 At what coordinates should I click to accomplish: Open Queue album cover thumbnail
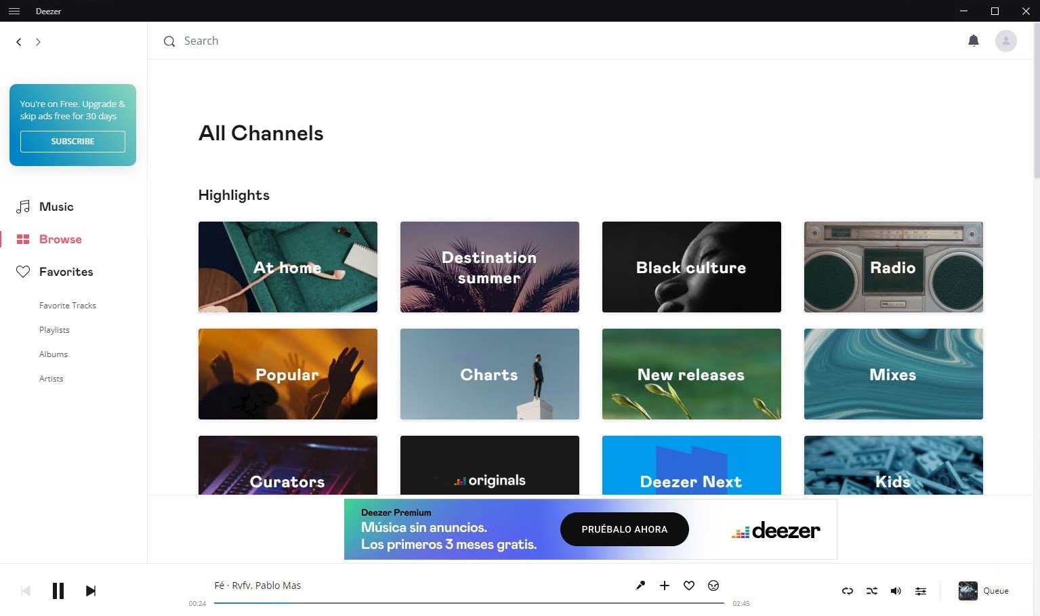pyautogui.click(x=968, y=591)
